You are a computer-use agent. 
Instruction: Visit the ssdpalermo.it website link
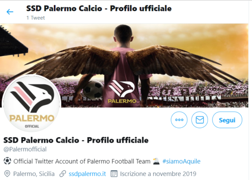click(87, 174)
